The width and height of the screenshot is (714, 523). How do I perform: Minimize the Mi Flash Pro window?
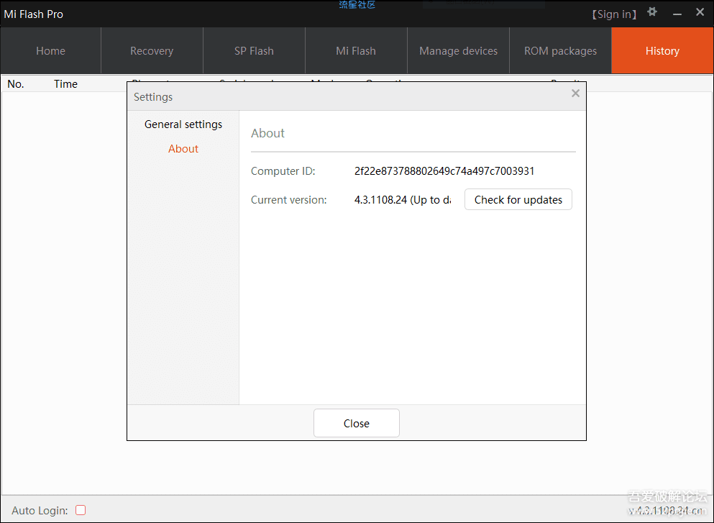pyautogui.click(x=677, y=14)
